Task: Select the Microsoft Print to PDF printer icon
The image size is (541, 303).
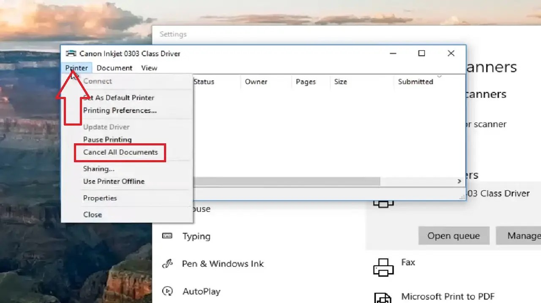Action: click(x=383, y=298)
